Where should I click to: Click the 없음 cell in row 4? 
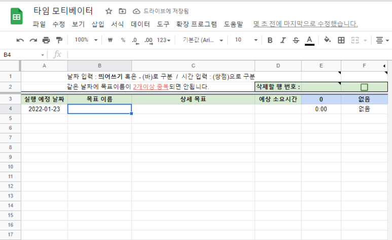(x=364, y=109)
